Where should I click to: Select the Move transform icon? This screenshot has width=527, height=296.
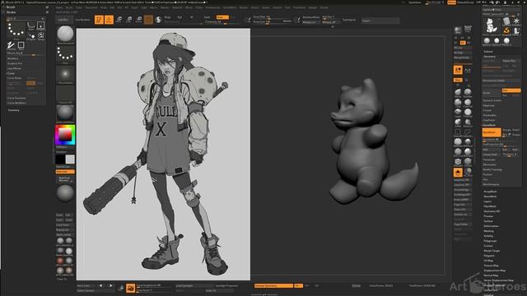[119, 20]
